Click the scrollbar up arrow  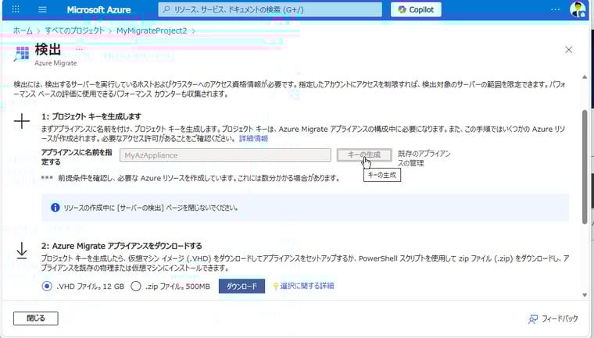tap(585, 77)
